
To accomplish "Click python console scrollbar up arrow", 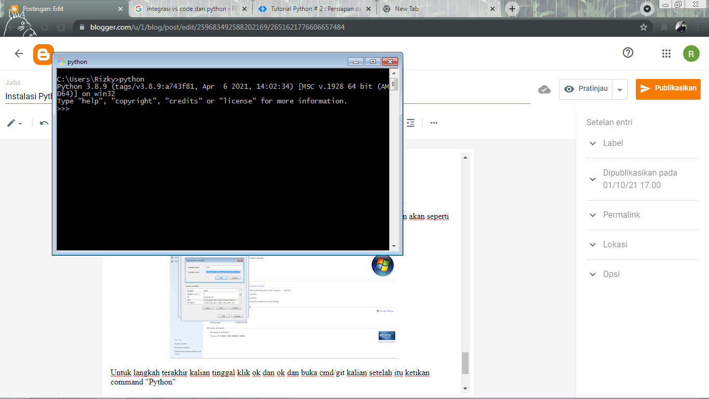I will pyautogui.click(x=394, y=74).
